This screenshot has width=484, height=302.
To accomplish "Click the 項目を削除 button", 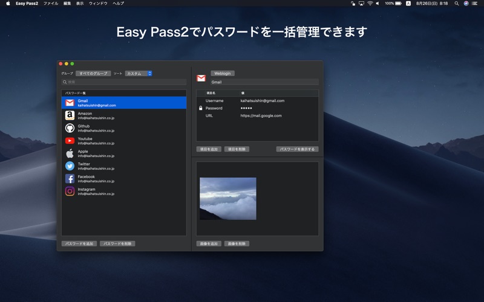I will click(x=237, y=149).
